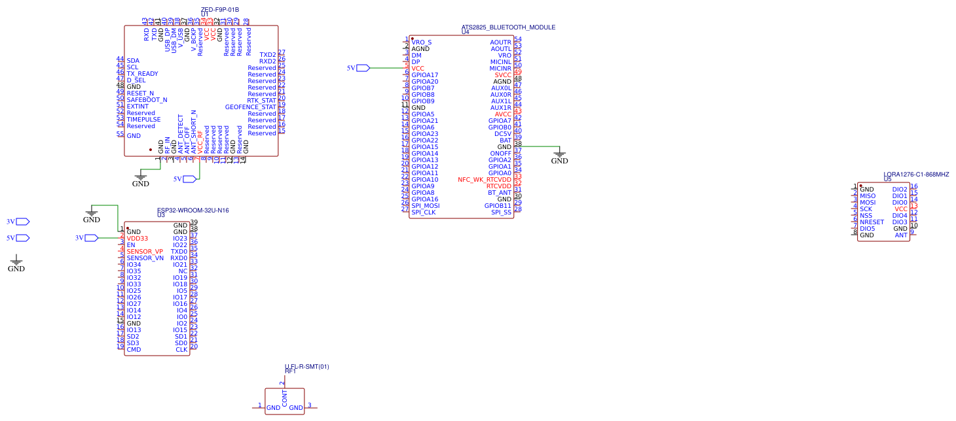Image resolution: width=956 pixels, height=421 pixels.
Task: Select the SENSOR_VP pin label
Action: pos(145,252)
